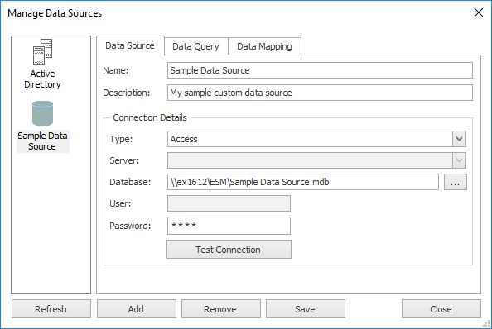Click Test Connection button
Screen dimensions: 492x329
click(229, 250)
